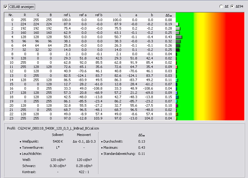Image resolution: width=248 pixels, height=178 pixels.
Task: Click the Maximum value 0.43
Action: pos(141,148)
